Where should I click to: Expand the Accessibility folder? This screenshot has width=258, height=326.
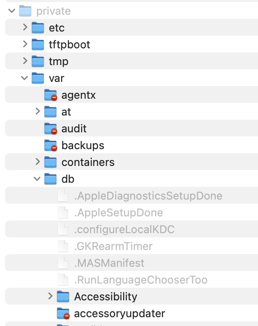pos(50,297)
